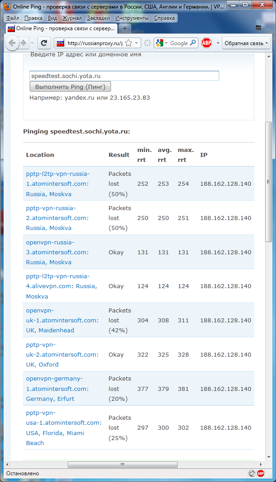
Task: Switch to the Online Ping tab
Action: pyautogui.click(x=61, y=28)
